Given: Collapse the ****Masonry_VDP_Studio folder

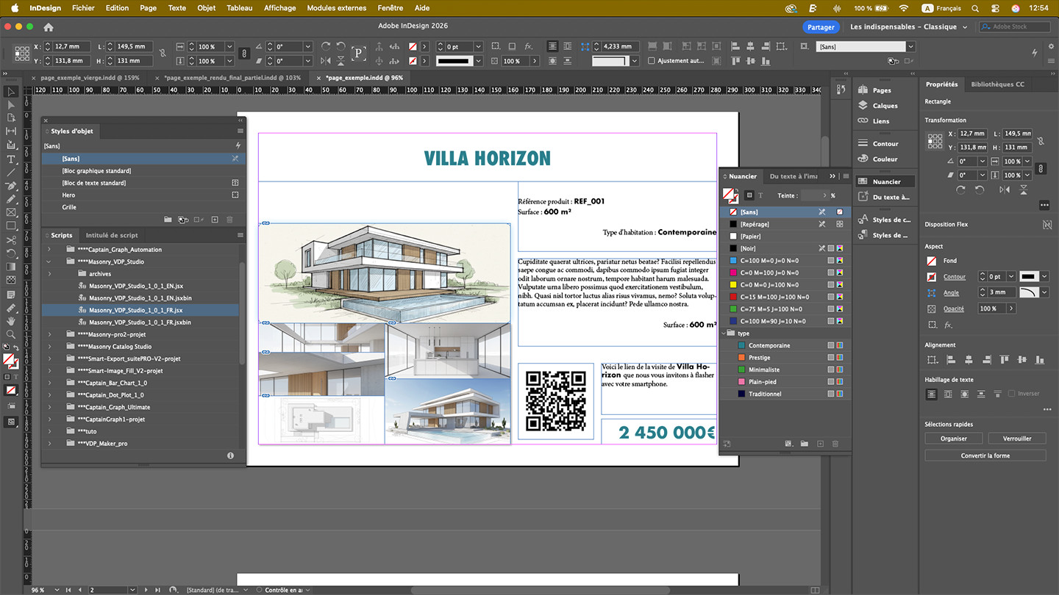Looking at the screenshot, I should click(49, 262).
